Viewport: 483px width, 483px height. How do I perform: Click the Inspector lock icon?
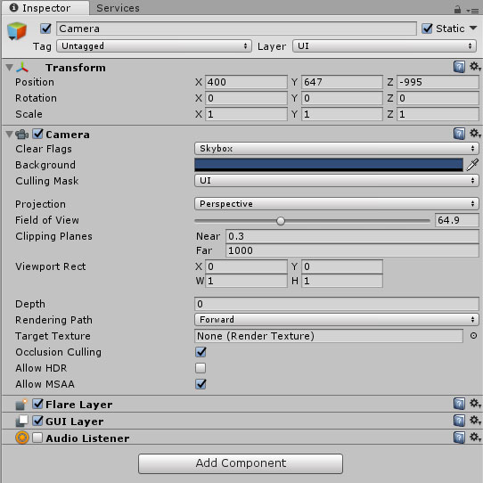457,9
